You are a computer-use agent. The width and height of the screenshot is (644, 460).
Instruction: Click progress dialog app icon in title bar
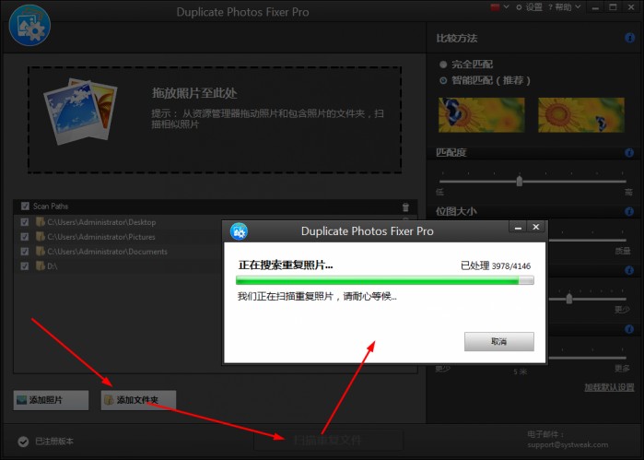[x=239, y=231]
